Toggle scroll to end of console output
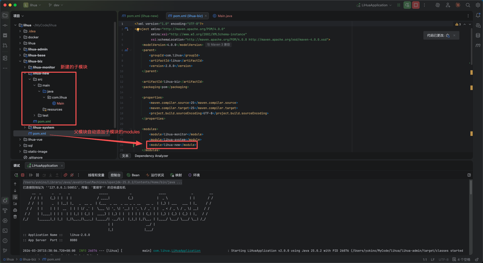Image resolution: width=483 pixels, height=263 pixels. [x=15, y=204]
